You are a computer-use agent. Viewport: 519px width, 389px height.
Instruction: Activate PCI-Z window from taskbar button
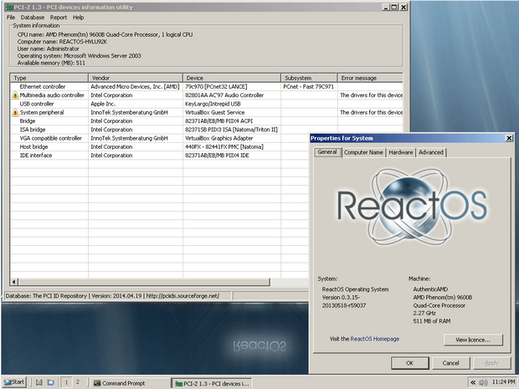tap(212, 383)
